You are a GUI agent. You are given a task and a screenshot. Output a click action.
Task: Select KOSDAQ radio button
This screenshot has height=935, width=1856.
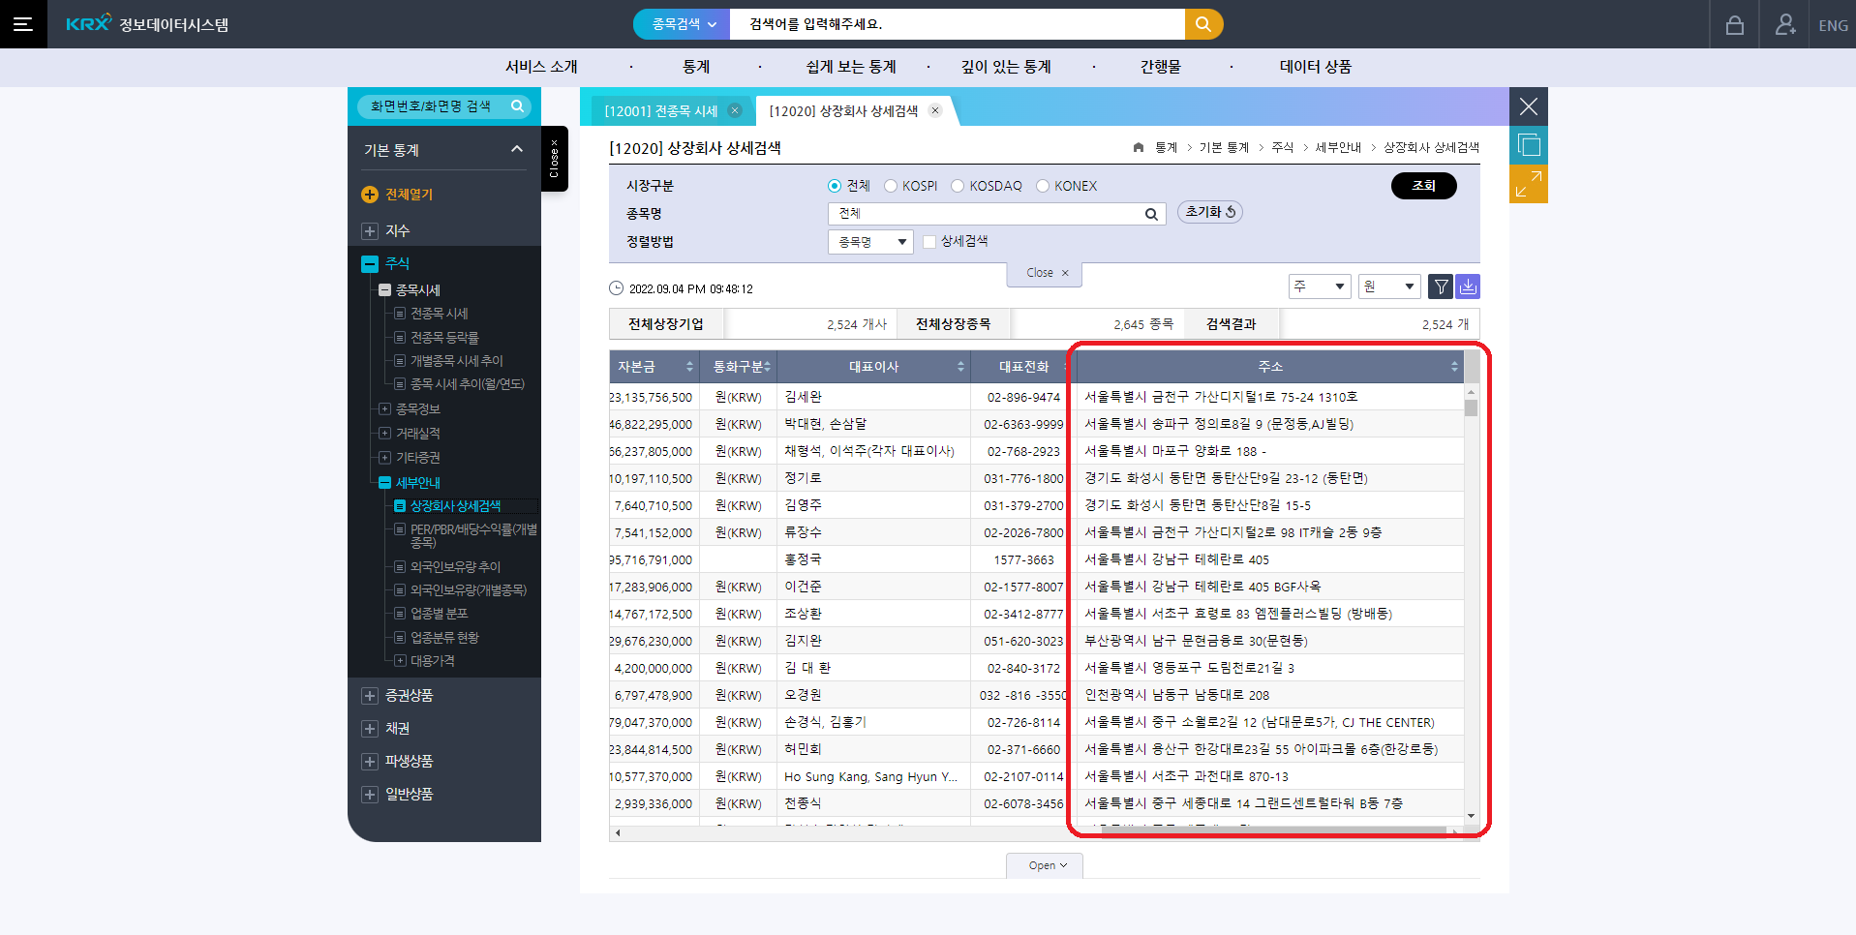tap(958, 186)
